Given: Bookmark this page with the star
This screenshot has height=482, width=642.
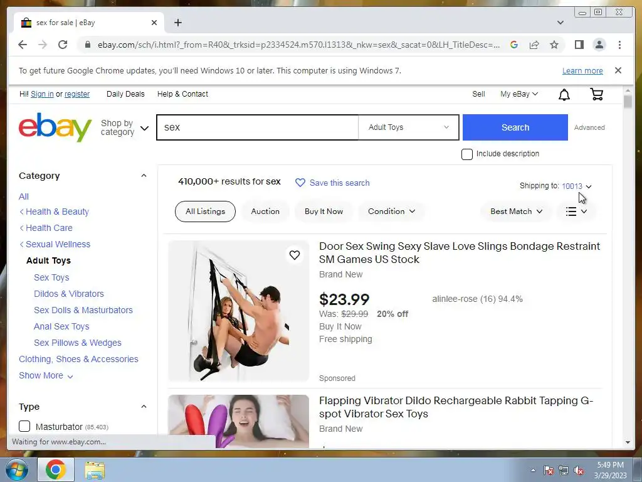Looking at the screenshot, I should [554, 45].
